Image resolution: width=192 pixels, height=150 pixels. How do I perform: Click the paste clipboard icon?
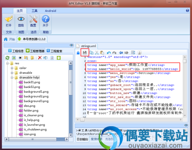click(102, 53)
